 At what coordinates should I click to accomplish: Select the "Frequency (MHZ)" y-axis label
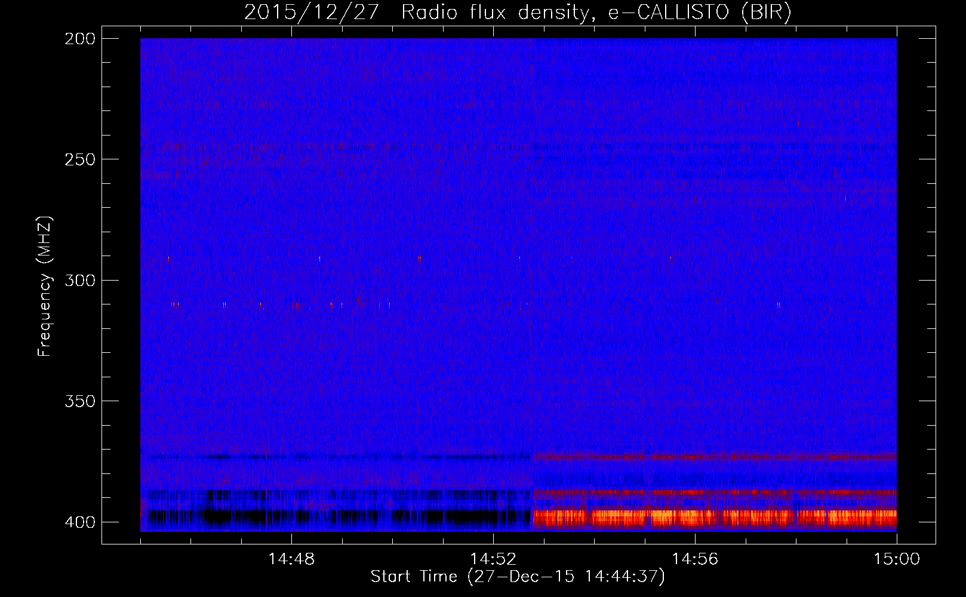[45, 287]
